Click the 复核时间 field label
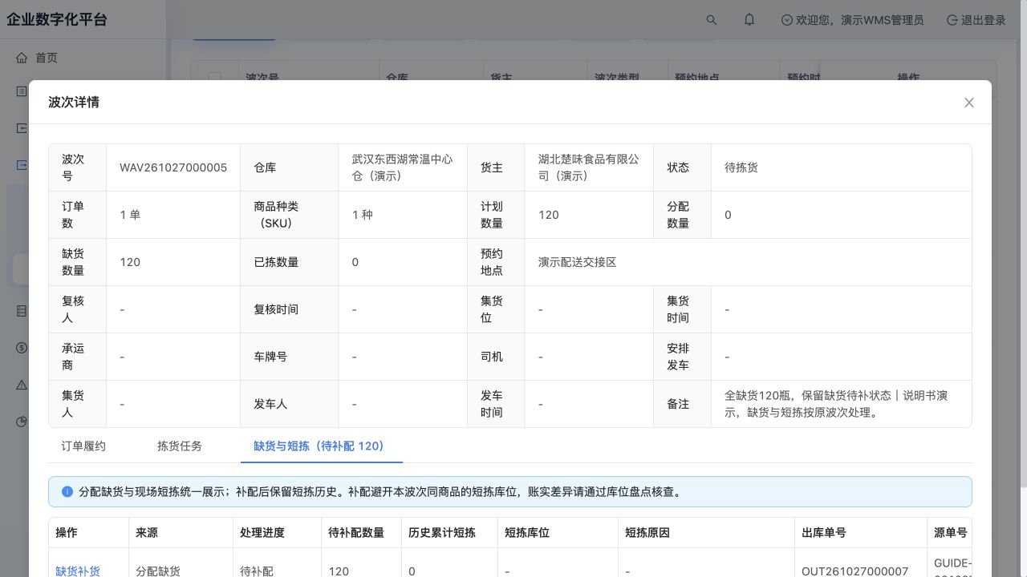This screenshot has width=1027, height=577. click(276, 309)
